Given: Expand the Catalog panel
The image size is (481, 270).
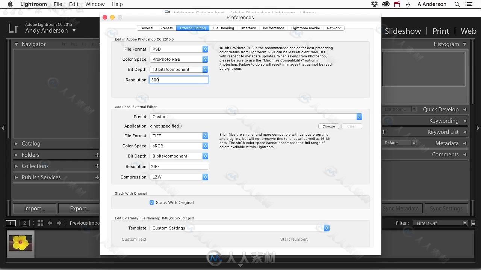Looking at the screenshot, I should [x=16, y=144].
